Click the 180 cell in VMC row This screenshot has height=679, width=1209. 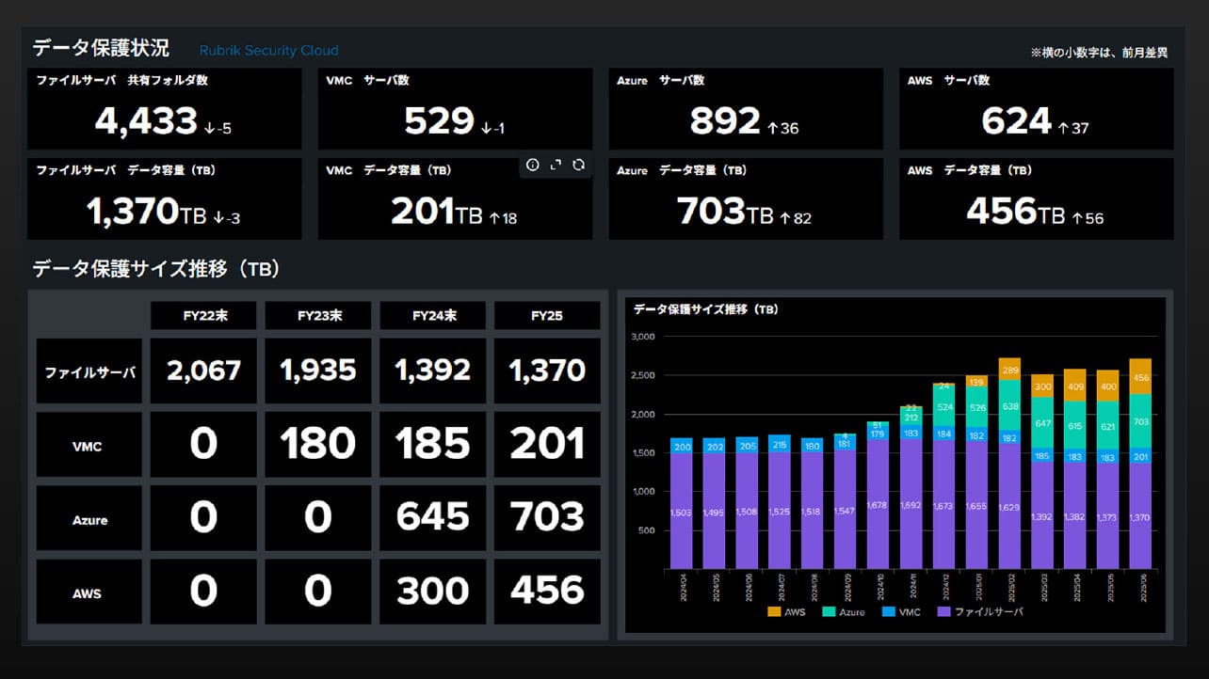point(318,444)
